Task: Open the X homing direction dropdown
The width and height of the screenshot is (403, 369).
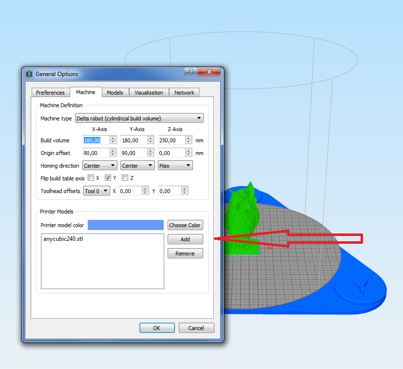Action: tap(100, 165)
